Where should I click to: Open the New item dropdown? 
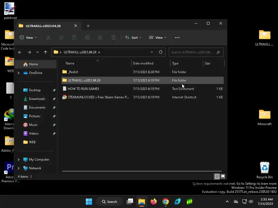tap(28, 37)
